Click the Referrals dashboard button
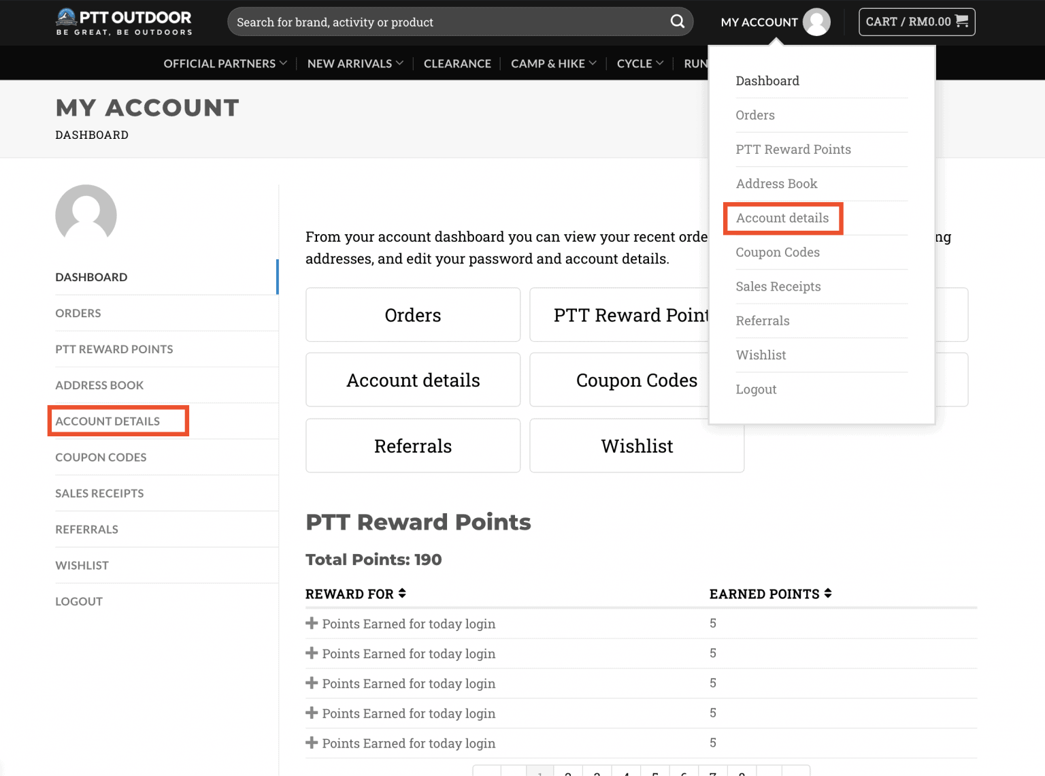This screenshot has height=776, width=1045. pyautogui.click(x=412, y=446)
